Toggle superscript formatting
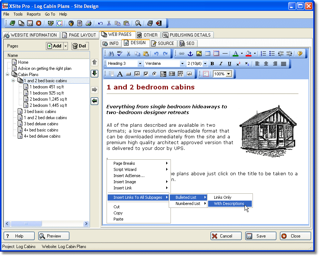This screenshot has height=256, width=319. [238, 64]
